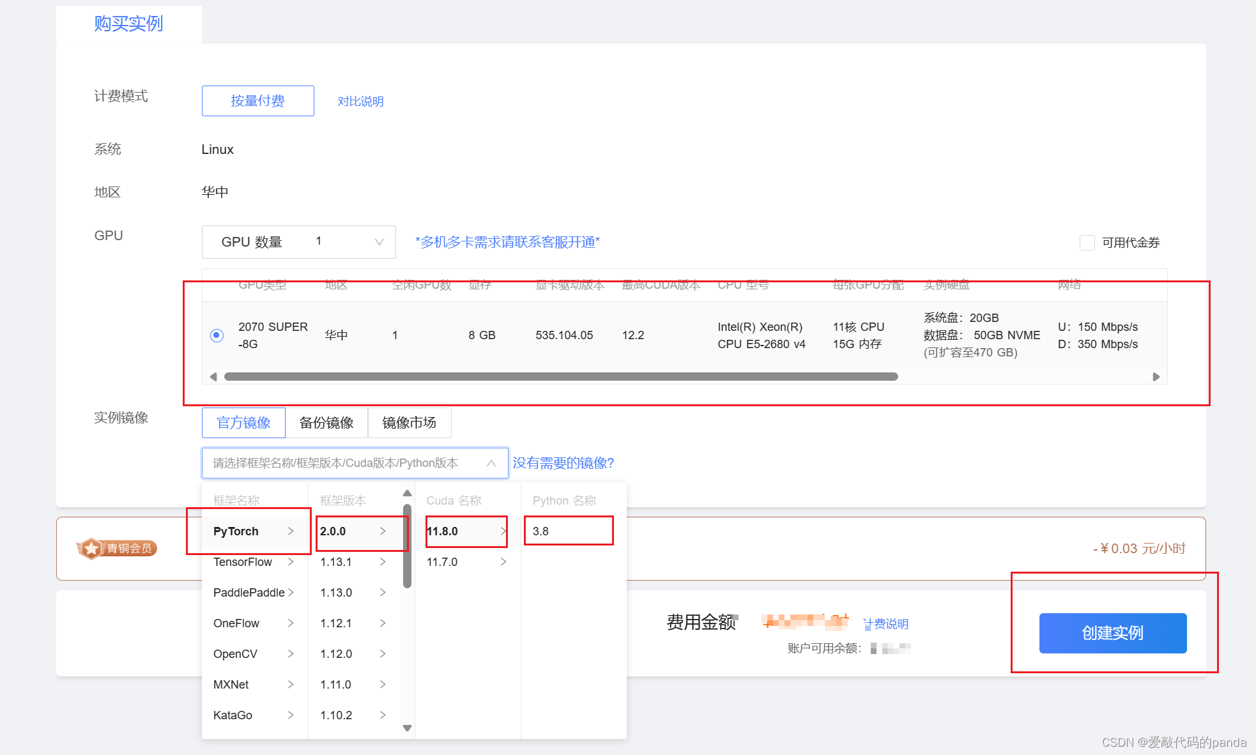Click the GPU table horizontal scrollbar

click(561, 377)
